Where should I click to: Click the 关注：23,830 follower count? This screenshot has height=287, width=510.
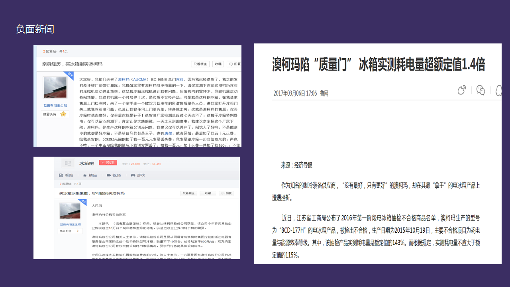click(x=131, y=164)
